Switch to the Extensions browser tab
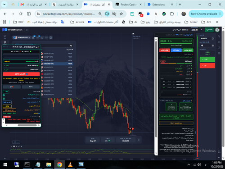 coord(160,5)
